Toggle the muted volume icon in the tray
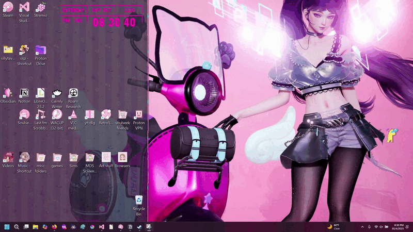The image size is (413, 232). (x=383, y=227)
